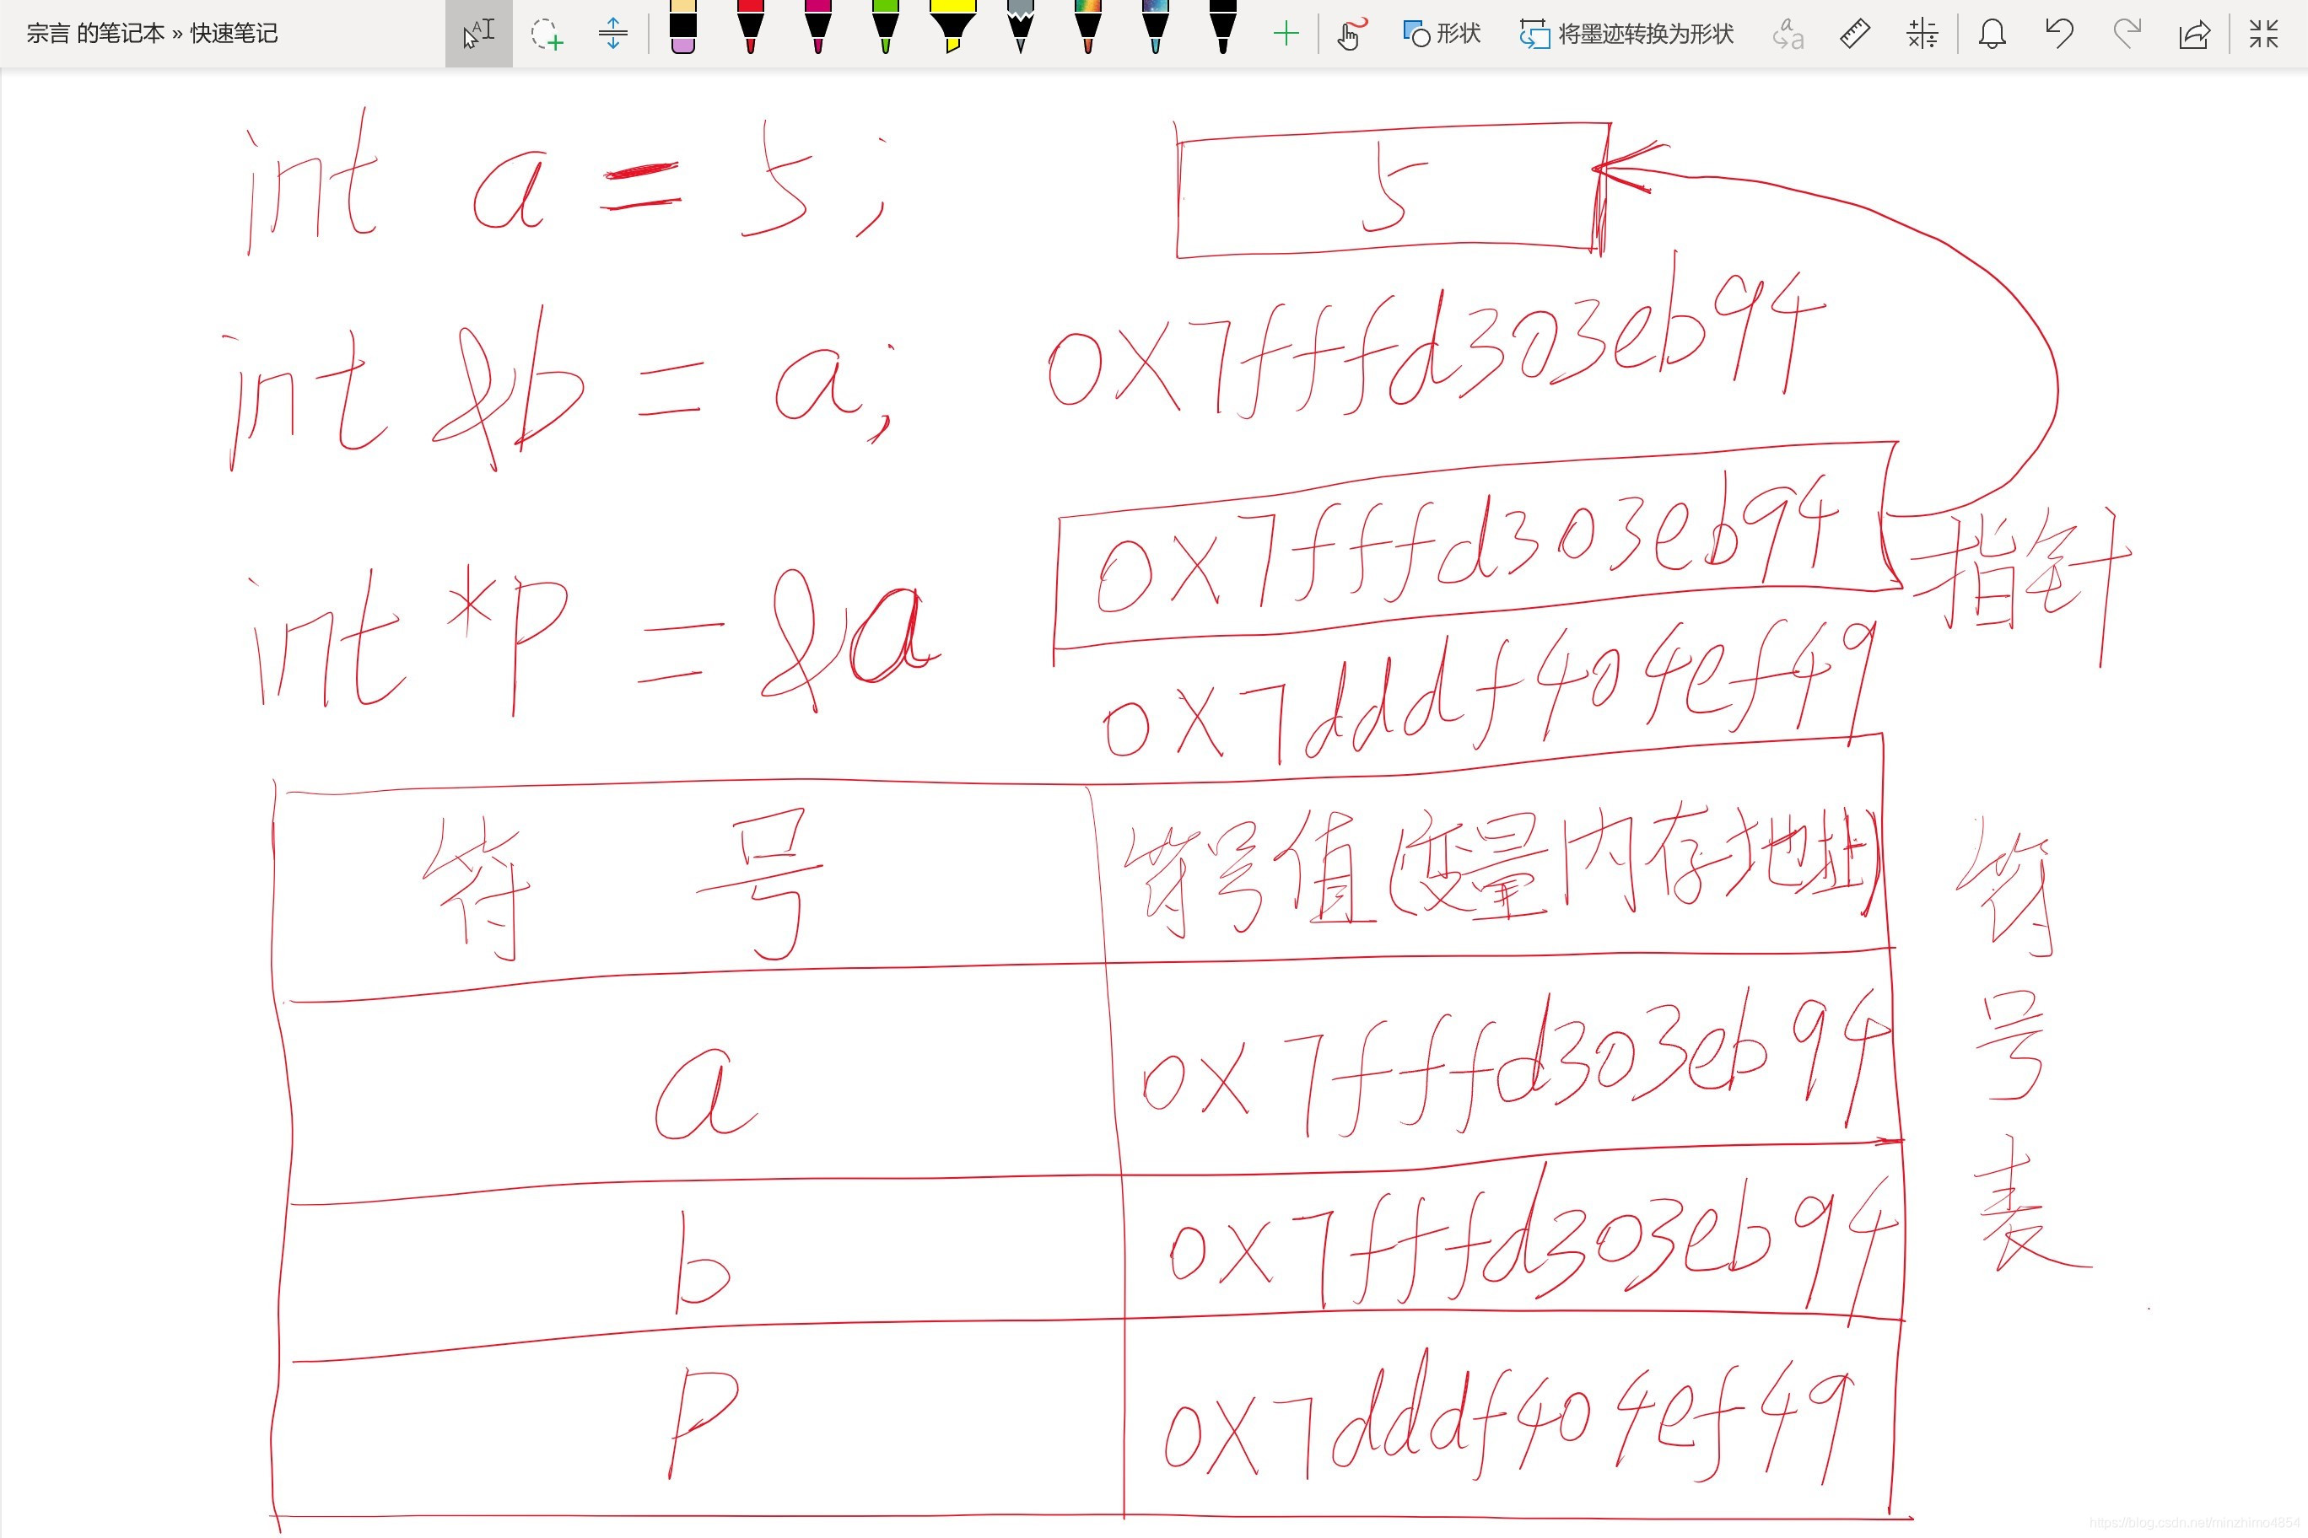
Task: Click 将墨迹转换为形状 ink to shape
Action: point(1626,35)
